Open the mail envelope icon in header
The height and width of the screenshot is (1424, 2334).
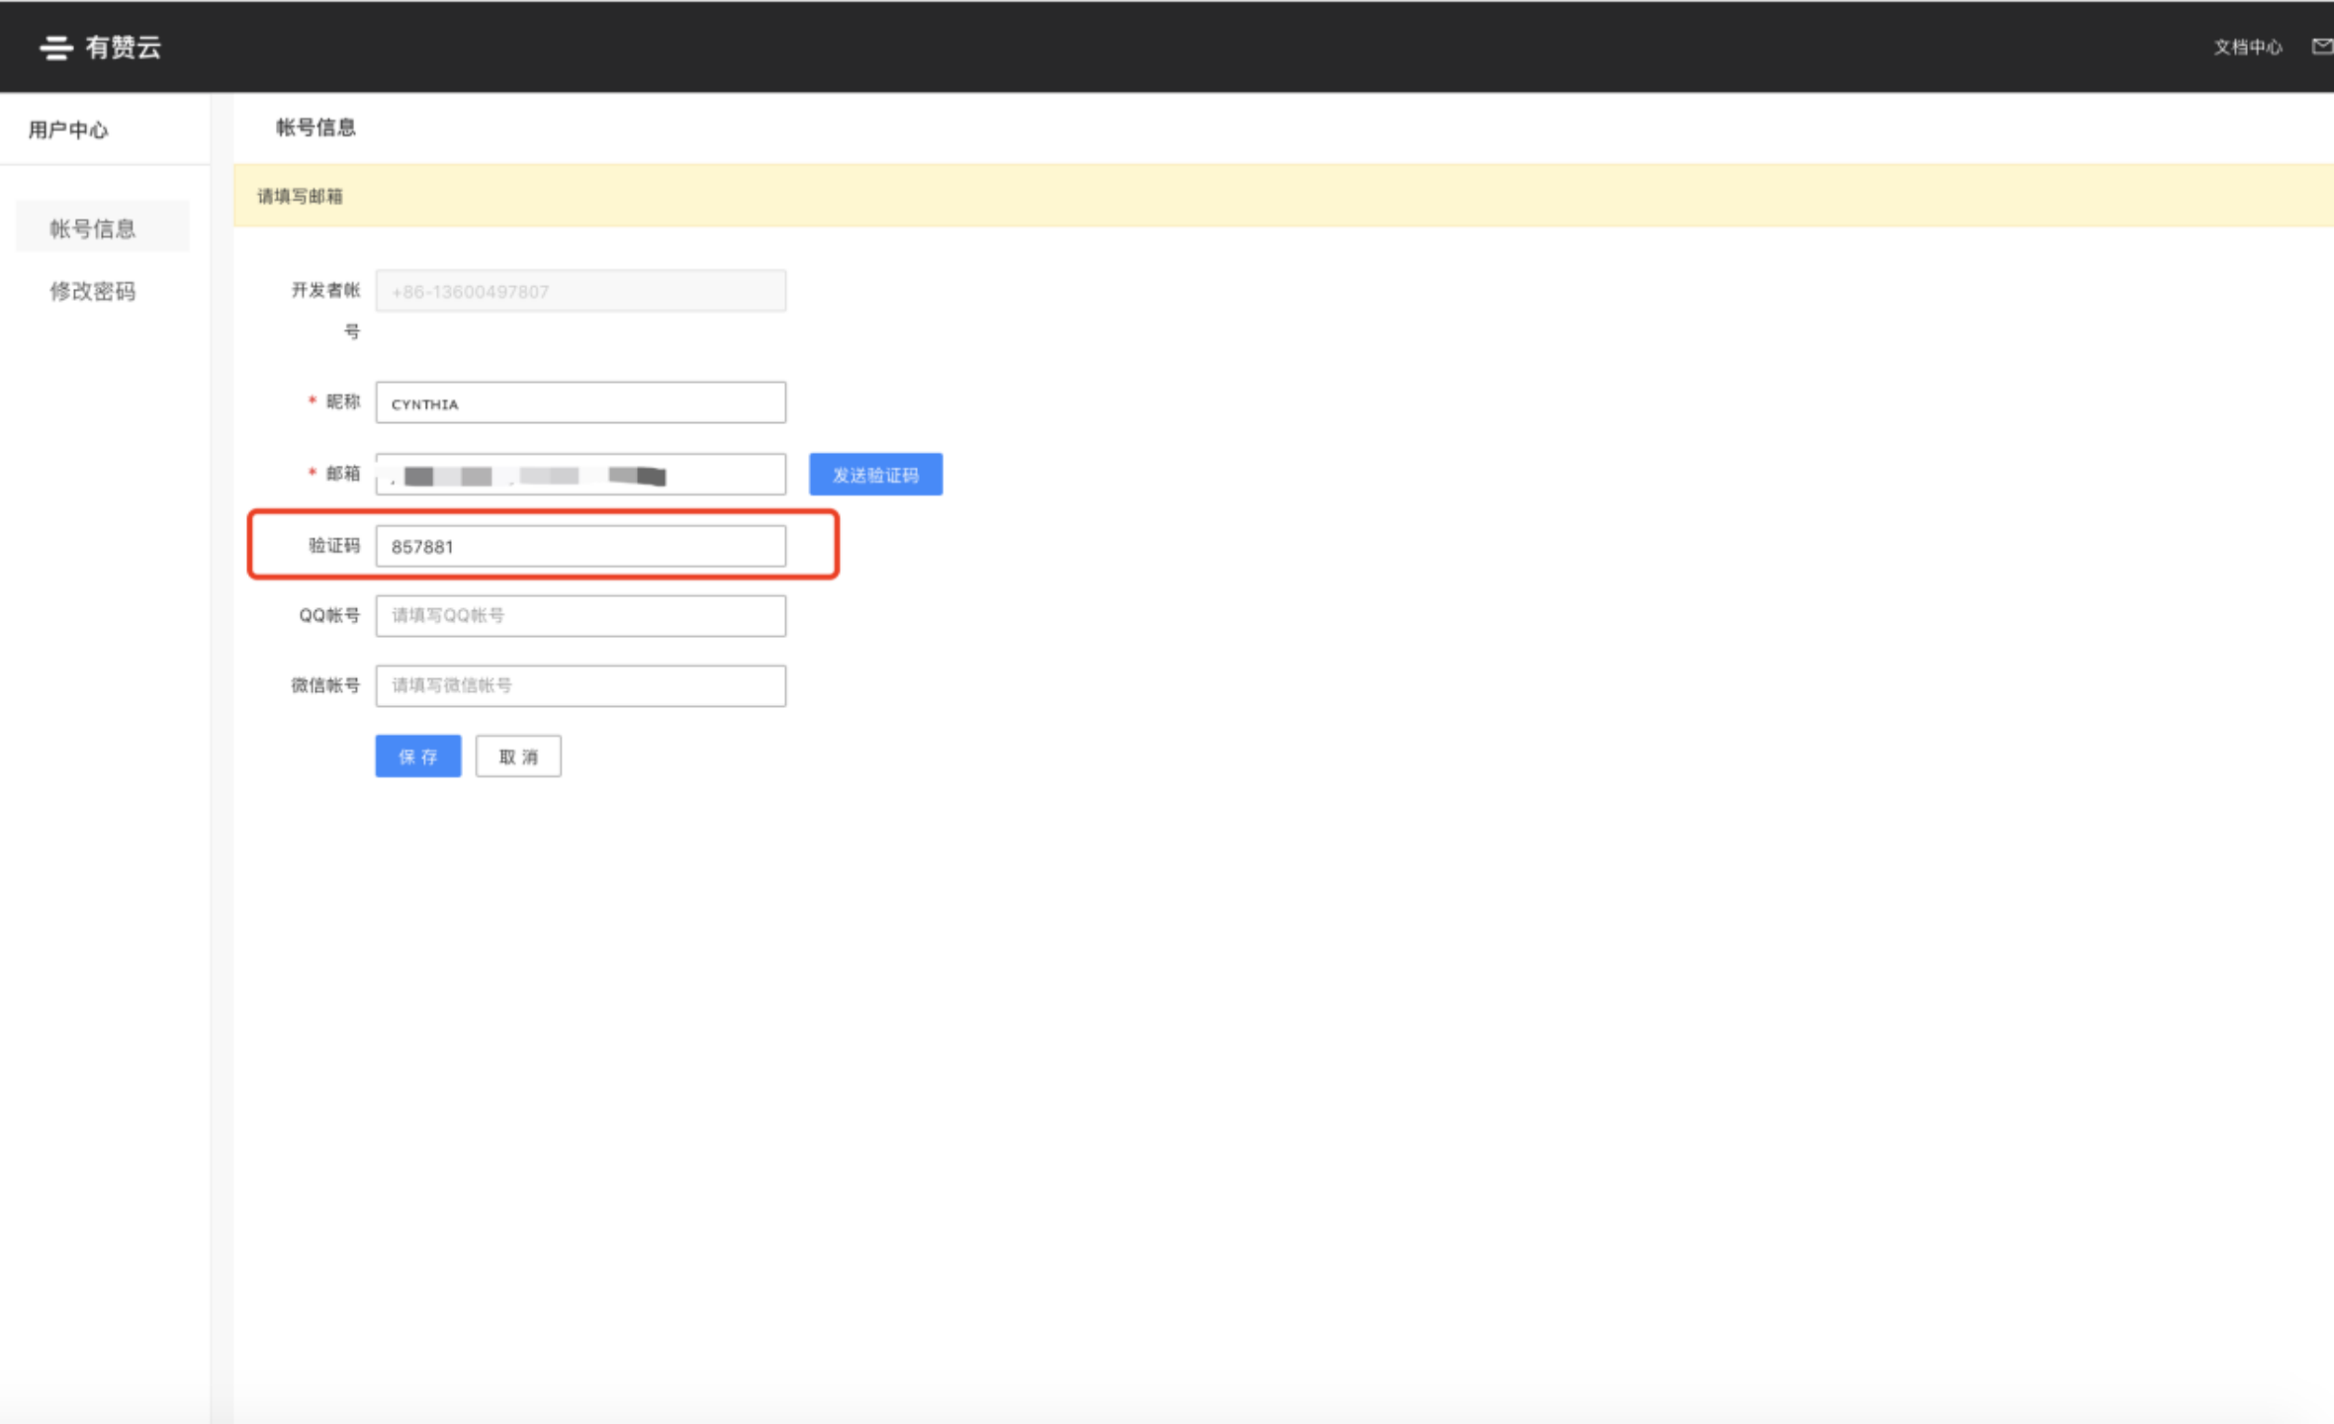(2321, 46)
